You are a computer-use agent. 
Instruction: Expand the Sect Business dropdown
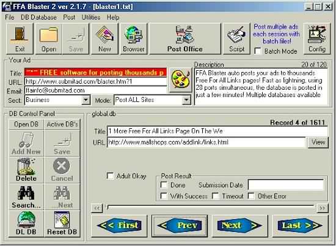click(86, 100)
